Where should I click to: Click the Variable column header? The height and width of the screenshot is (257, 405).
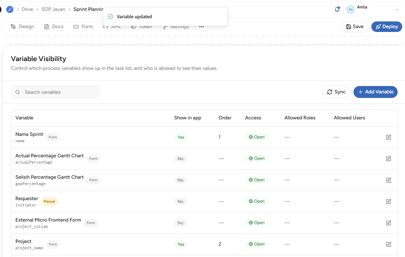click(24, 118)
